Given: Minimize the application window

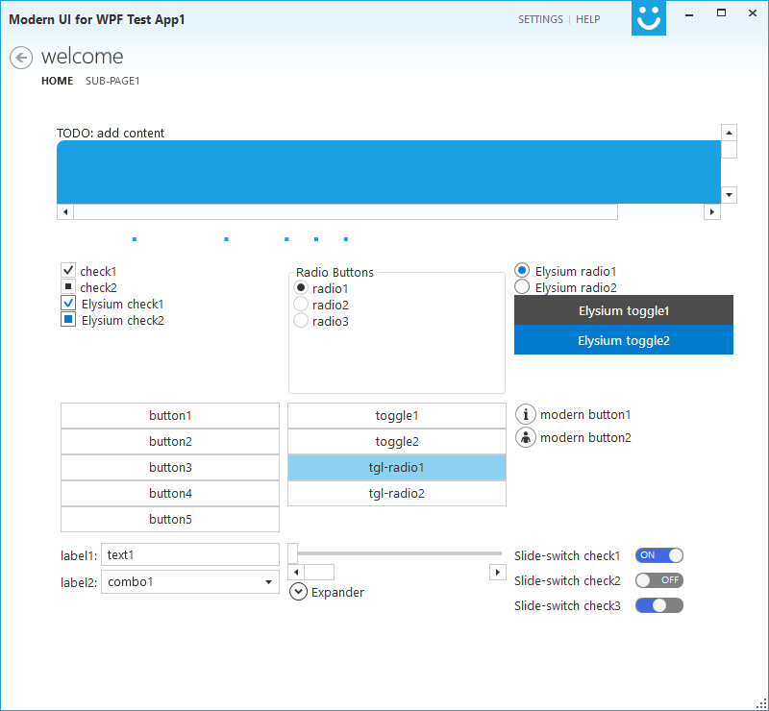Looking at the screenshot, I should (689, 14).
